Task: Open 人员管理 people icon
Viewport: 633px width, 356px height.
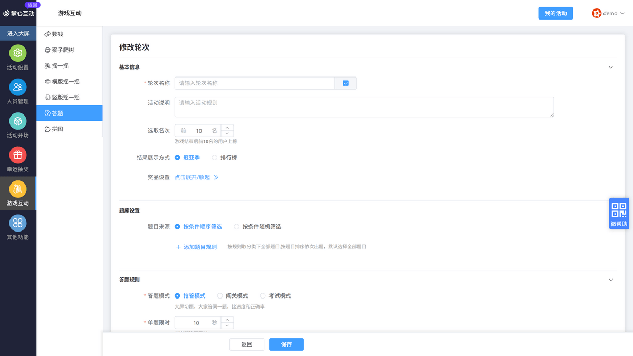Action: [18, 87]
